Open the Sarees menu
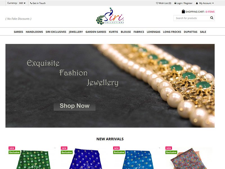The width and height of the screenshot is (225, 169). (x=18, y=32)
